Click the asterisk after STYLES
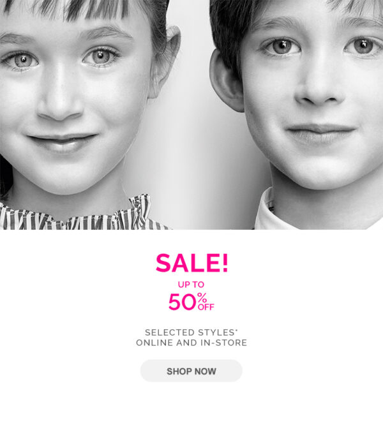 click(237, 330)
